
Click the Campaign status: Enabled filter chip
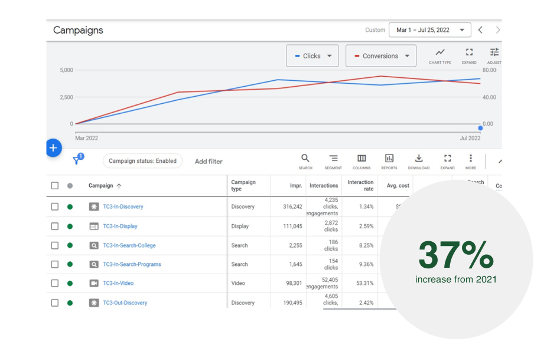click(142, 161)
